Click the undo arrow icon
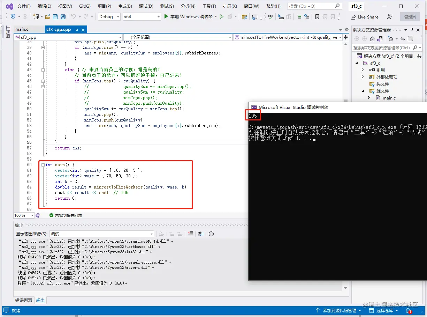427x317 pixels. [73, 17]
